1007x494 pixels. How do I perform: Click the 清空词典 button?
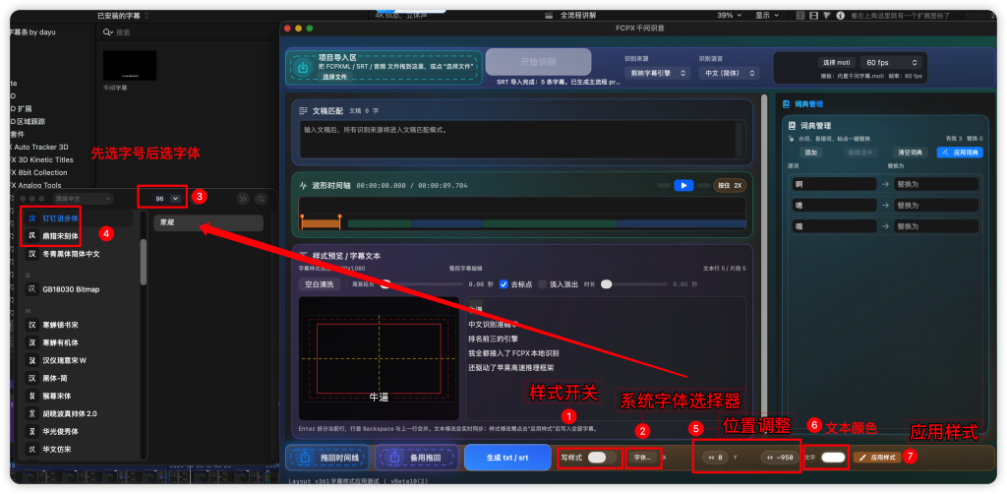coord(910,153)
